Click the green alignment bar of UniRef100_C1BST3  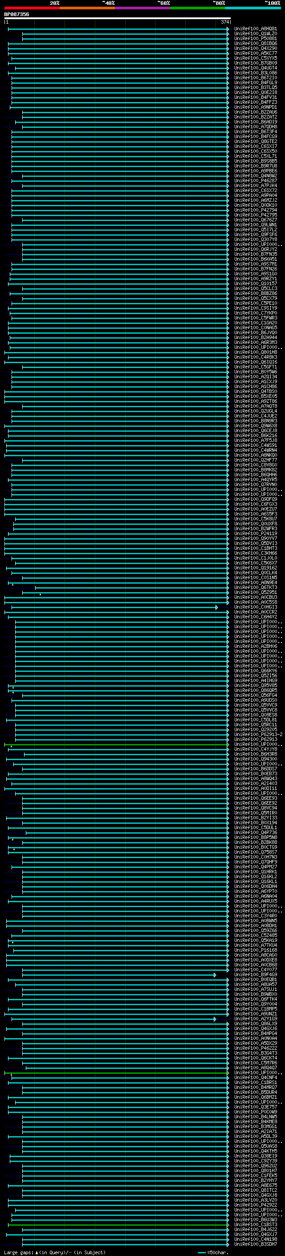[118, 1224]
